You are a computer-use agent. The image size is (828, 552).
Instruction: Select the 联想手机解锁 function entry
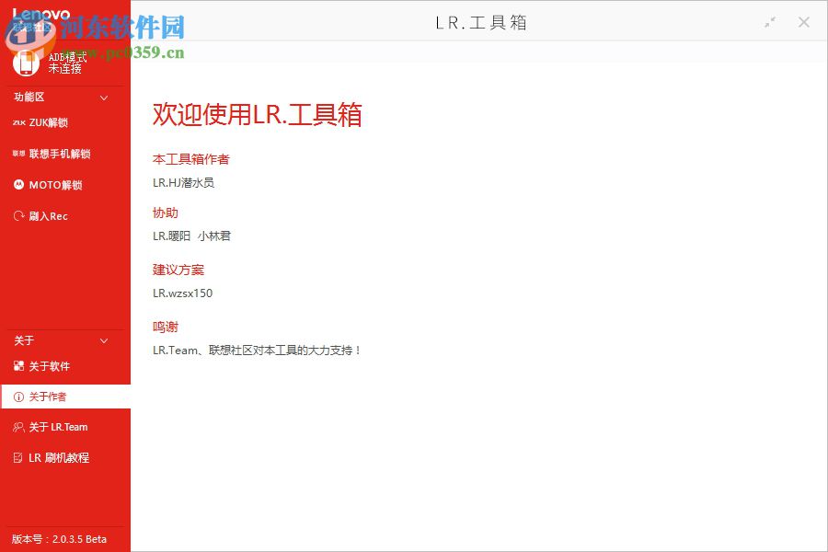click(x=57, y=154)
